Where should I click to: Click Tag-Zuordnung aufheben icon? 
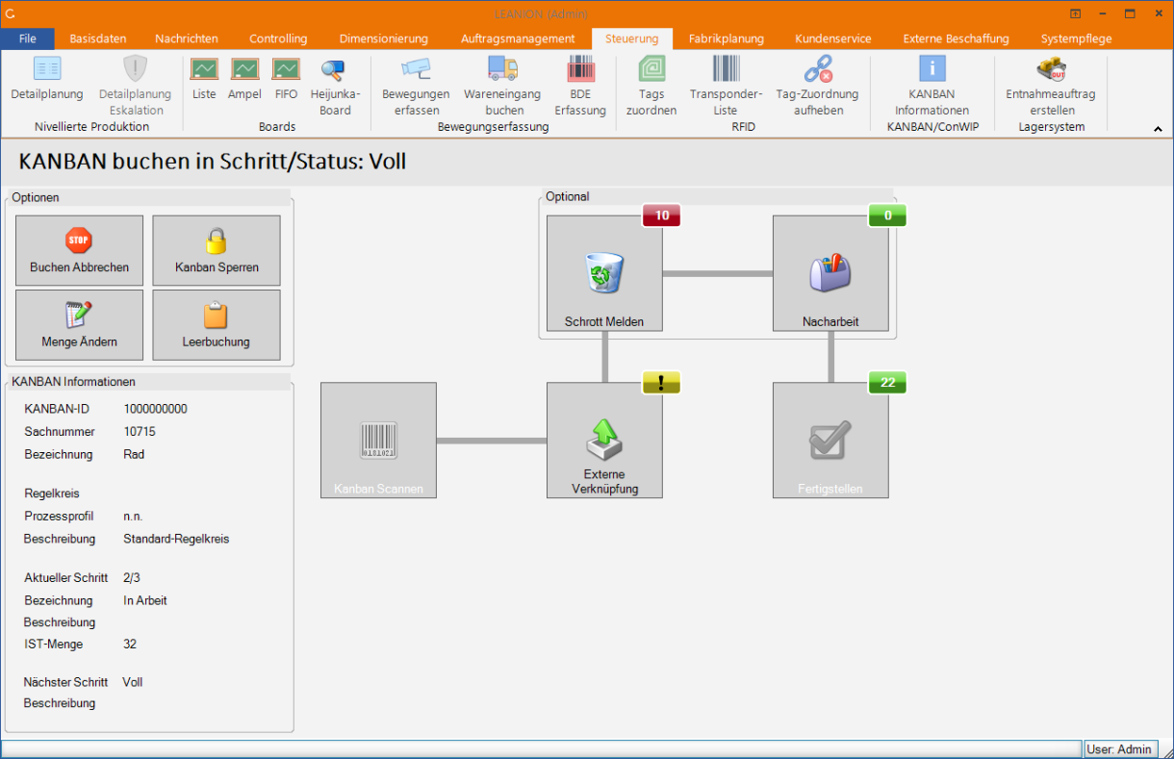[817, 70]
